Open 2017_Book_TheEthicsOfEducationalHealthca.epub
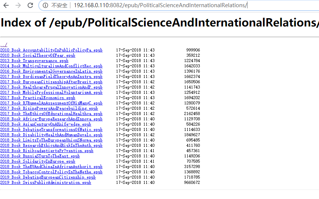Screen dimensions: 319x199 (51, 113)
